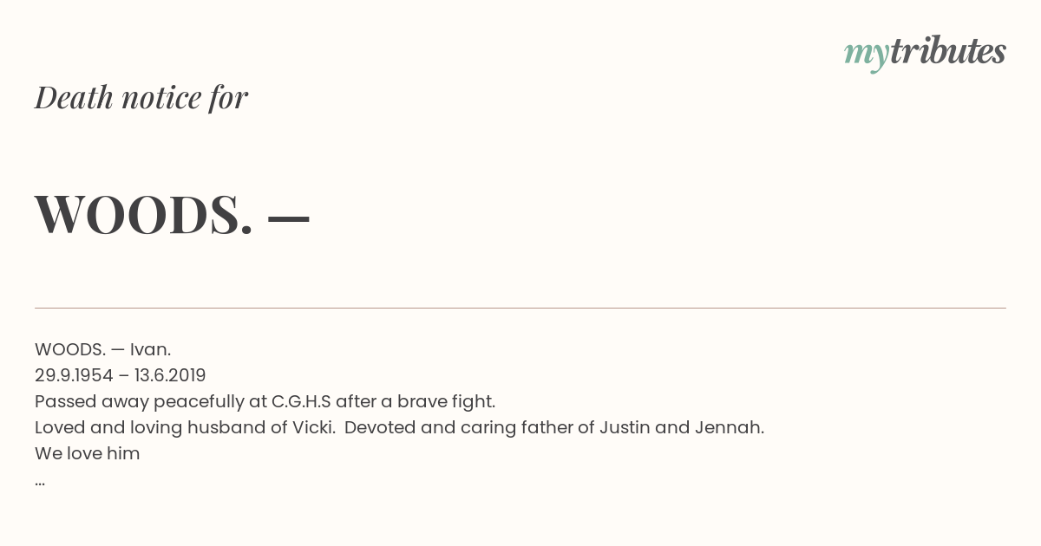Image resolution: width=1041 pixels, height=546 pixels.
Task: Click the large WOODS. — title
Action: tap(172, 214)
